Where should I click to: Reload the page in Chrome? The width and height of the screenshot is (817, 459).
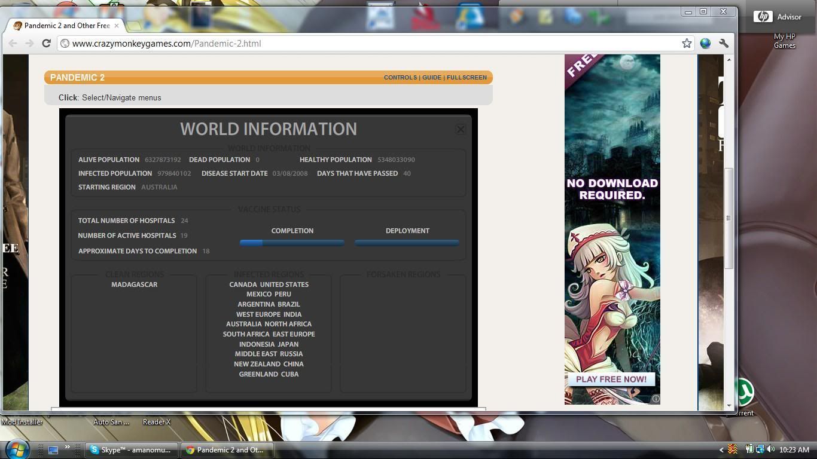[x=46, y=43]
